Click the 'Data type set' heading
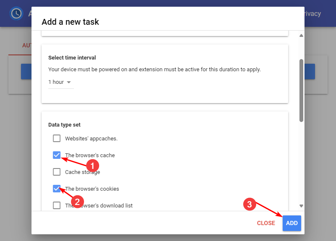The width and height of the screenshot is (336, 241). [x=64, y=125]
